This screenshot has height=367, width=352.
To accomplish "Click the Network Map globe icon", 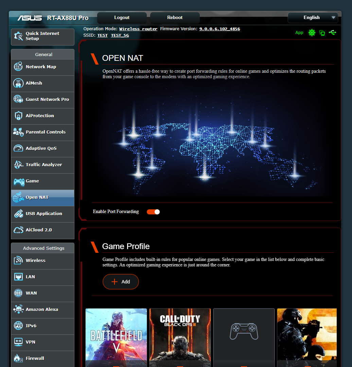I will pyautogui.click(x=18, y=67).
